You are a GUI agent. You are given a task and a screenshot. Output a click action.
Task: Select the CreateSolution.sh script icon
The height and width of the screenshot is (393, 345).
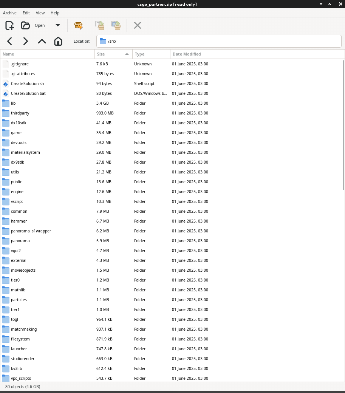6,84
